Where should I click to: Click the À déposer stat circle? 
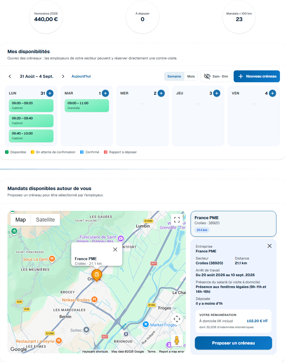pyautogui.click(x=142, y=17)
